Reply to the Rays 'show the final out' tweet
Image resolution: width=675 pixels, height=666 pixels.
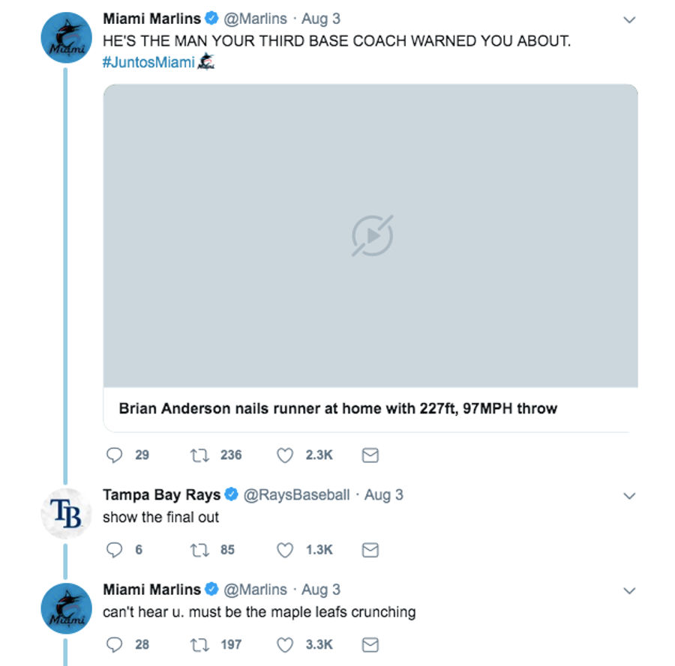[115, 550]
